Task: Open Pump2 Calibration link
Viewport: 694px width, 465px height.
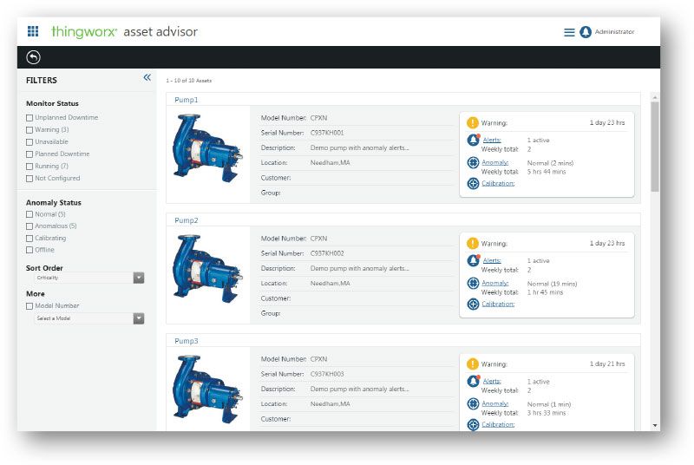Action: click(x=498, y=304)
